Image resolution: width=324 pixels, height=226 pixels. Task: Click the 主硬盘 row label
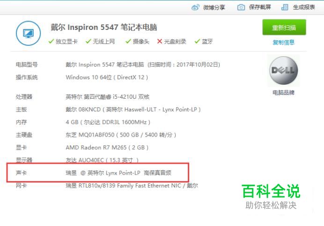point(24,135)
